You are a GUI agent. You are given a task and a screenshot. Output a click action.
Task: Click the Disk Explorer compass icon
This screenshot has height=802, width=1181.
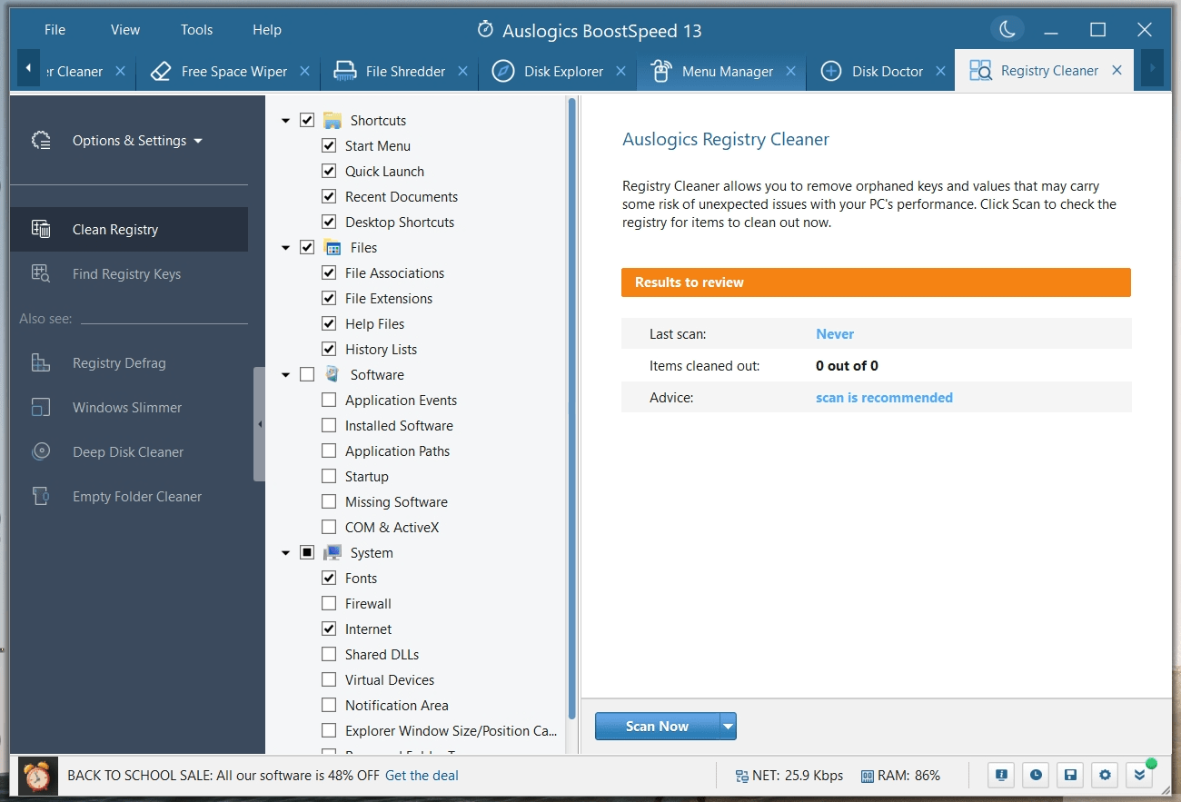pyautogui.click(x=503, y=71)
